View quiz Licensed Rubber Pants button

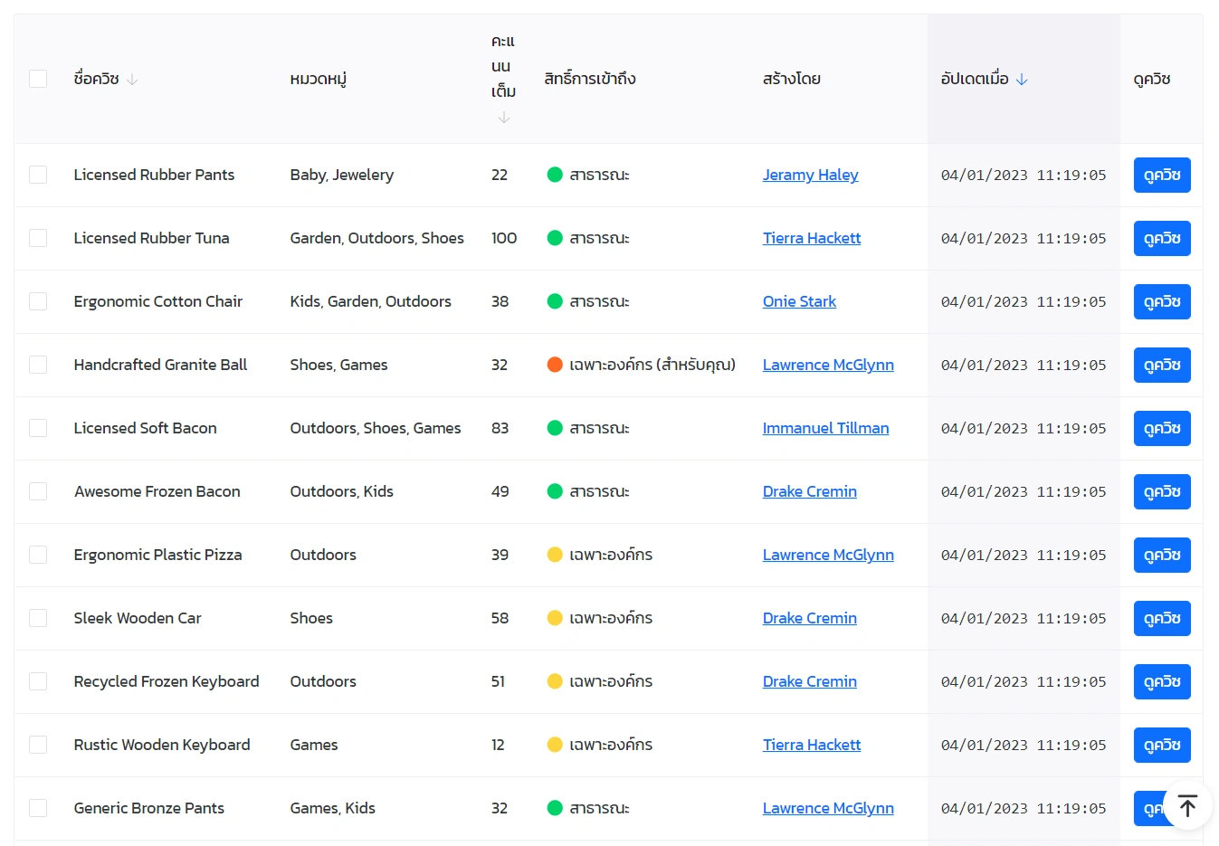coord(1162,175)
